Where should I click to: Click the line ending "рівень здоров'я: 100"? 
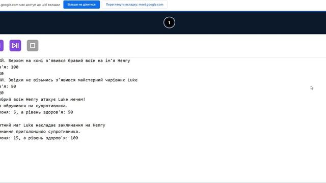click(x=39, y=138)
